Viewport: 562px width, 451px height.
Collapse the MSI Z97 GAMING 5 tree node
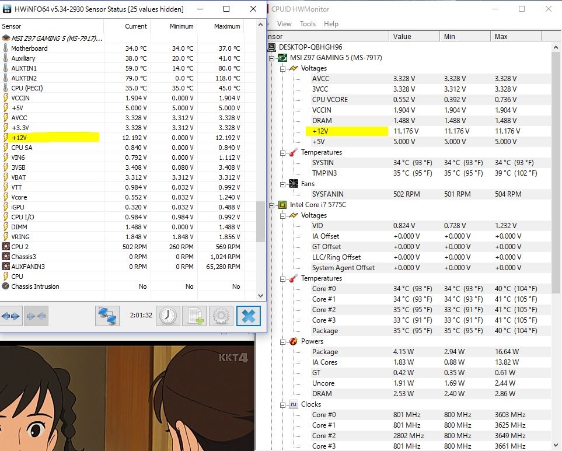[x=271, y=58]
